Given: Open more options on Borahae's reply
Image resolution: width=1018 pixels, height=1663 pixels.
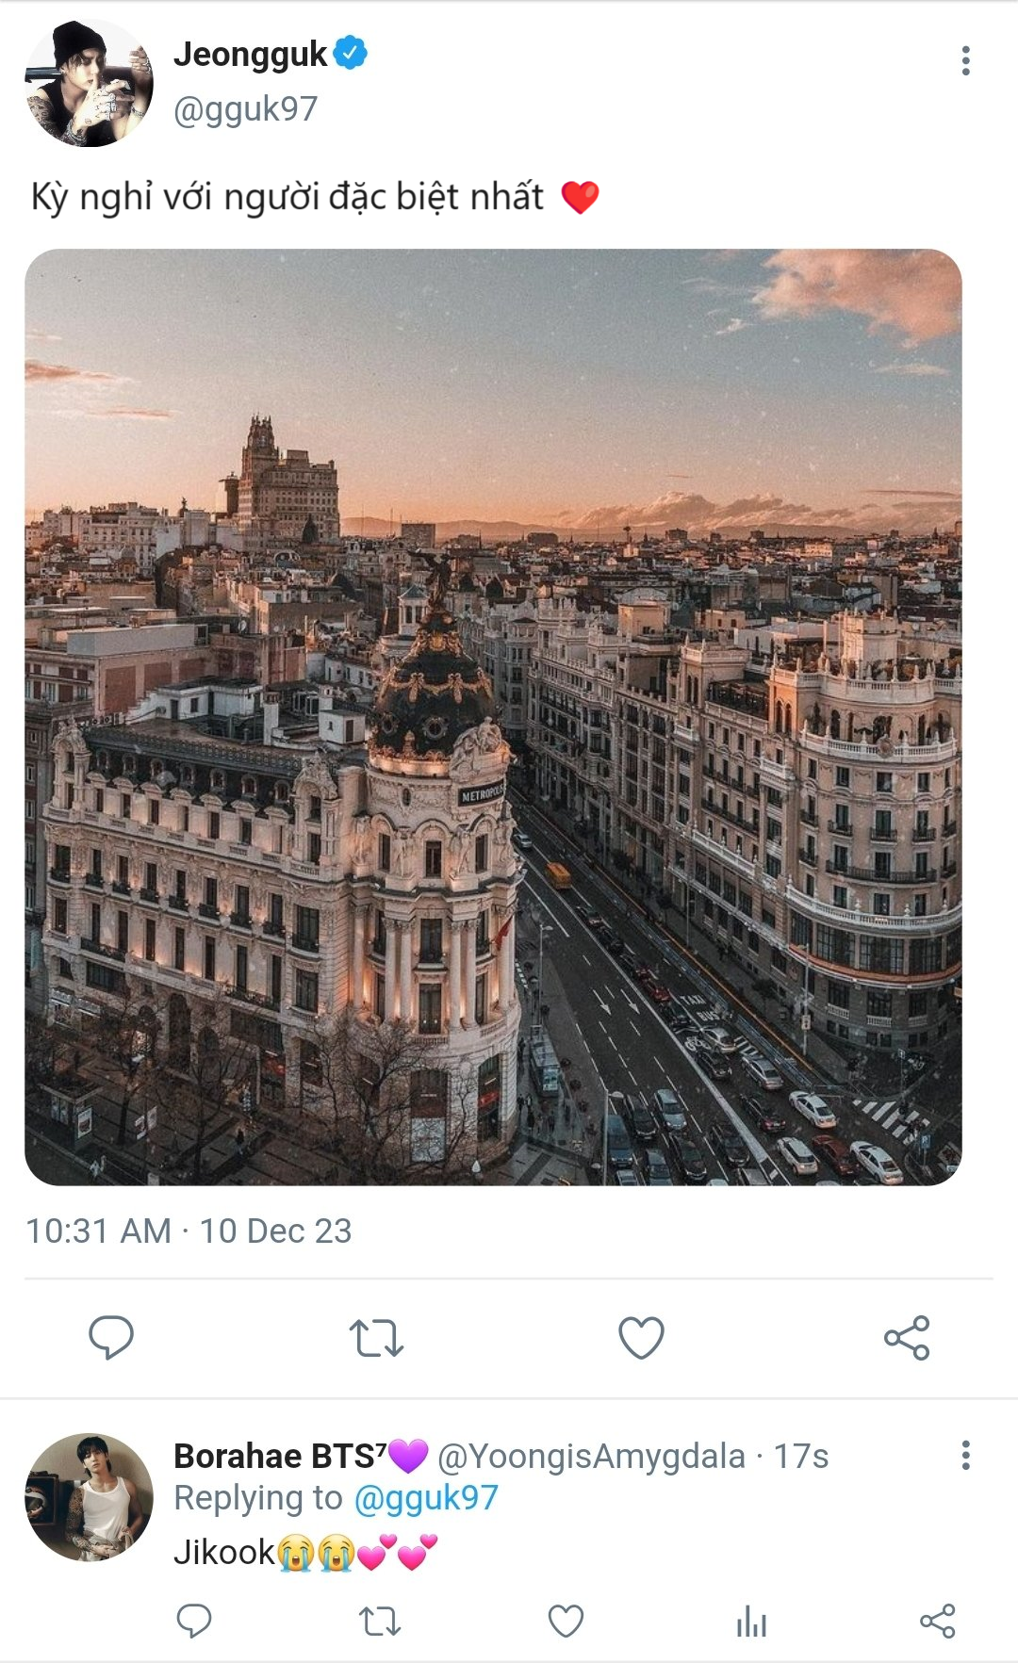Looking at the screenshot, I should point(965,1456).
